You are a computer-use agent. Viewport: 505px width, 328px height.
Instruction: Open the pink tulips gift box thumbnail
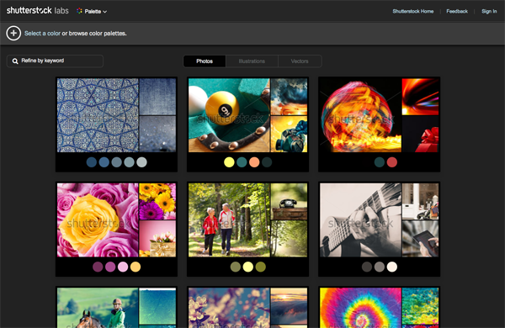point(157,239)
